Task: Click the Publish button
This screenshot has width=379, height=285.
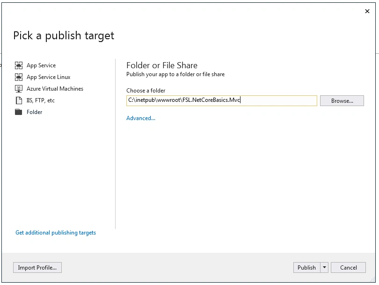Action: (307, 268)
